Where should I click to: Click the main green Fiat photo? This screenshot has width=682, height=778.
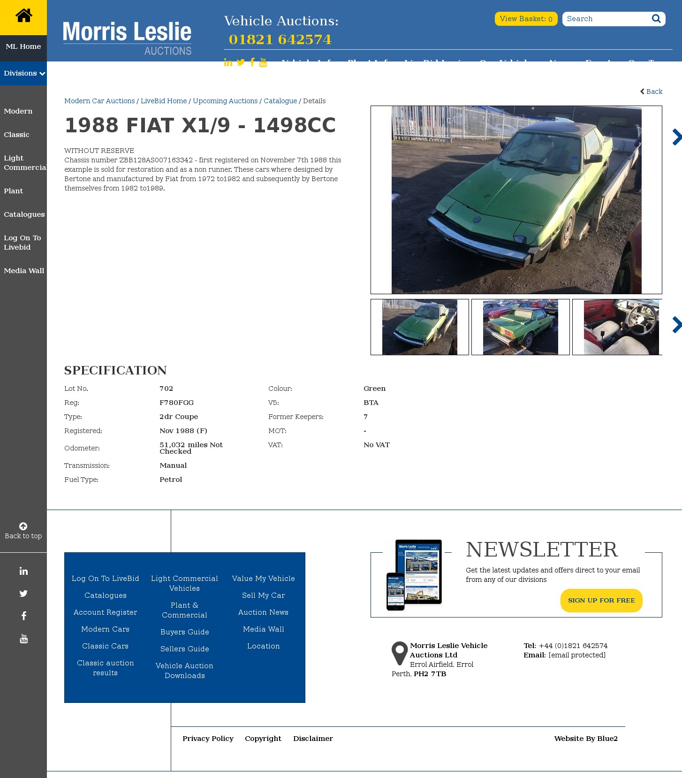(x=516, y=200)
